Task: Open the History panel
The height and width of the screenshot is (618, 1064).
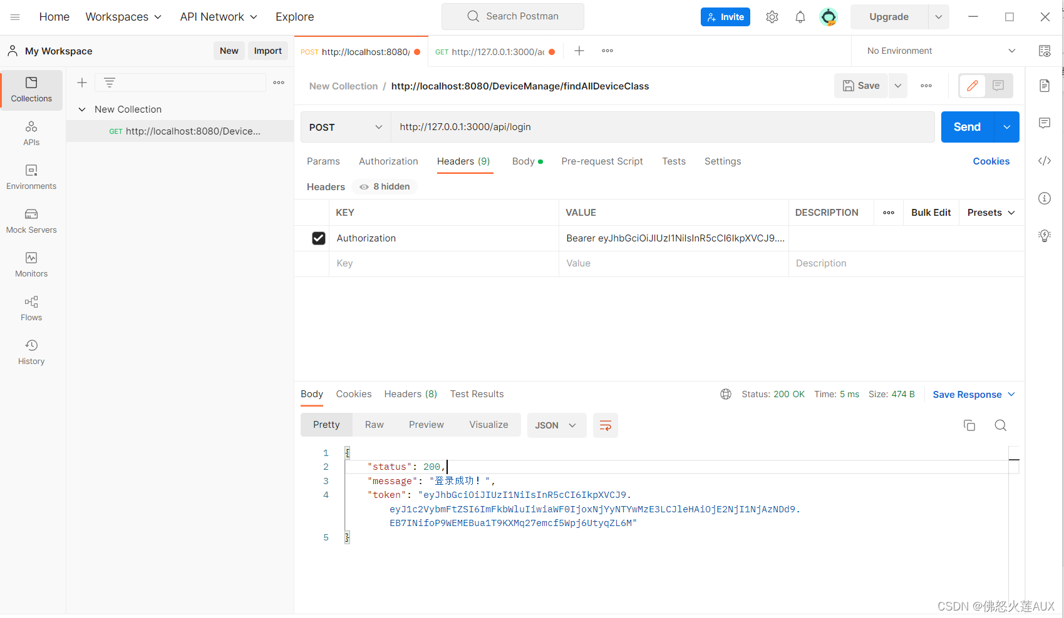Action: pyautogui.click(x=31, y=352)
